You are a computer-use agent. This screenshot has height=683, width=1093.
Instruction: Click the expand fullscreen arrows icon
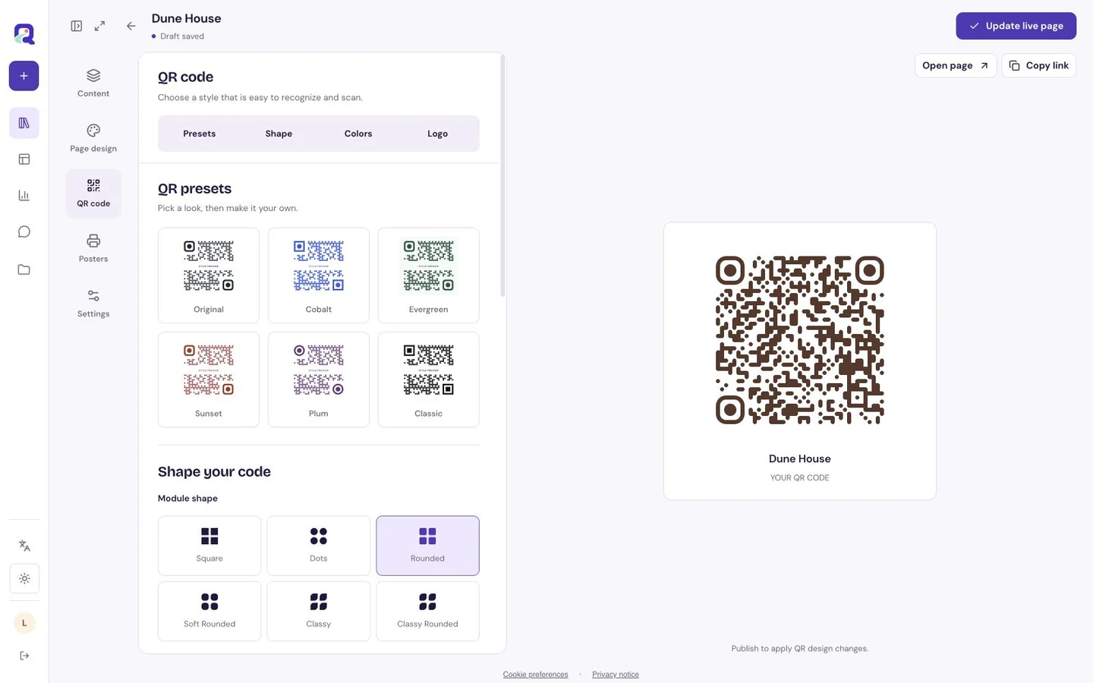click(x=99, y=26)
